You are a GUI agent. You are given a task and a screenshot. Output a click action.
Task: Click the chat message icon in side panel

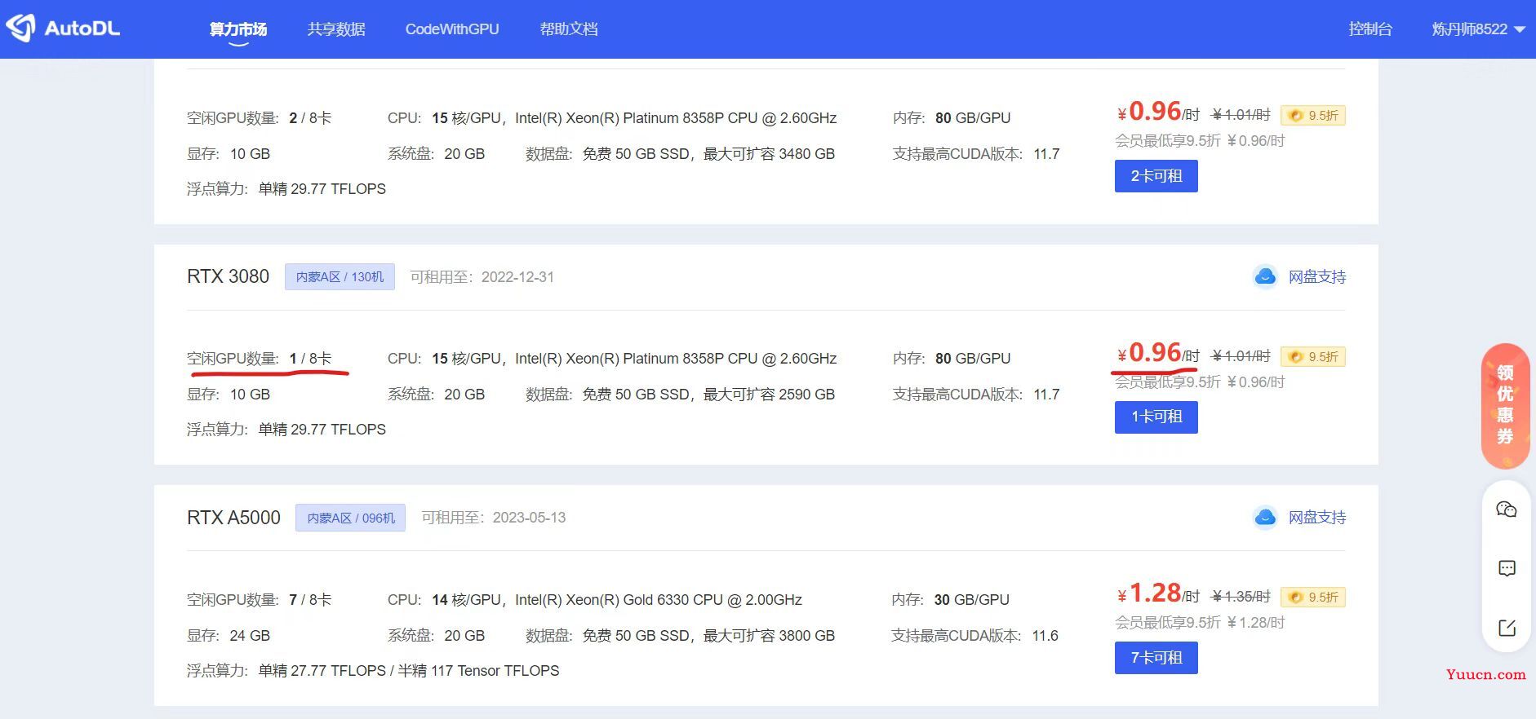click(1507, 568)
